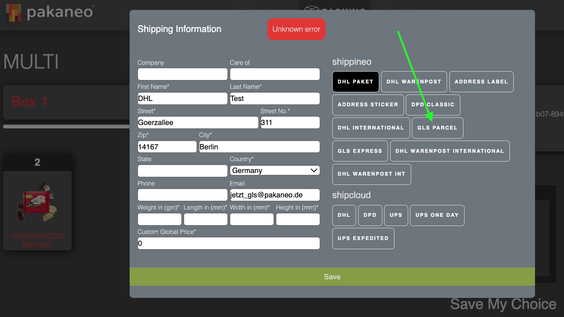Click the Shipping Information title
Image resolution: width=564 pixels, height=317 pixels.
[x=179, y=29]
